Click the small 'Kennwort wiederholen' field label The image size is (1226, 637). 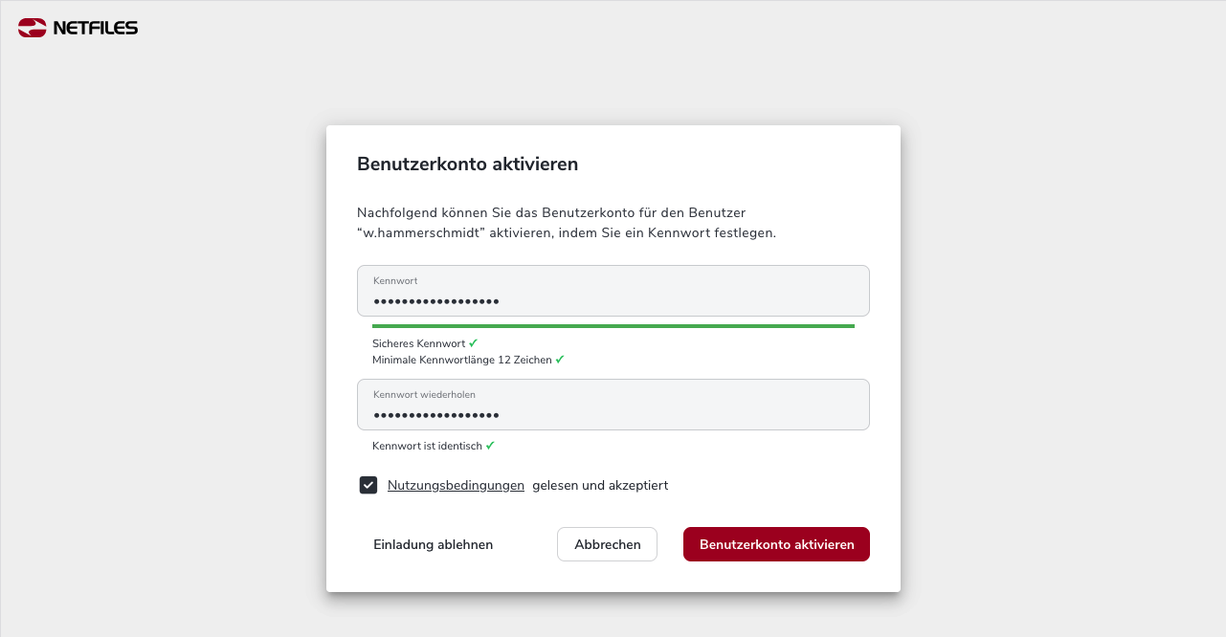point(424,394)
